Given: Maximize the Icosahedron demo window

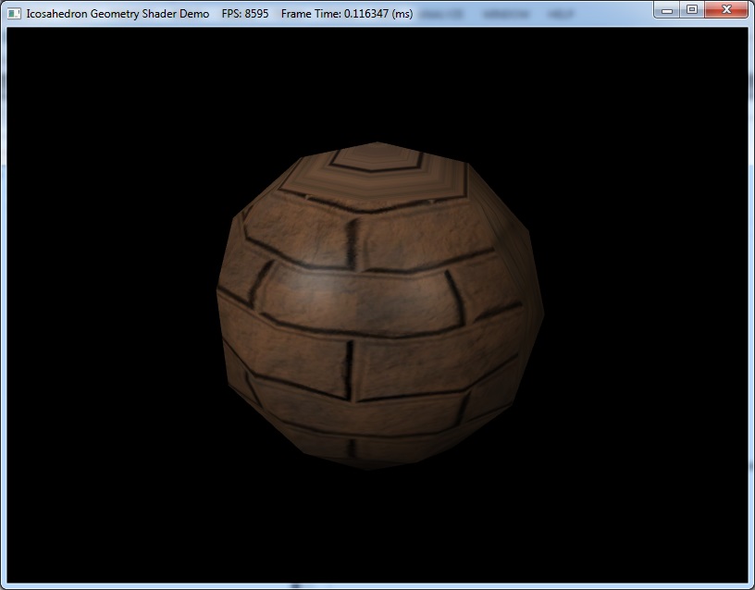Looking at the screenshot, I should (691, 9).
